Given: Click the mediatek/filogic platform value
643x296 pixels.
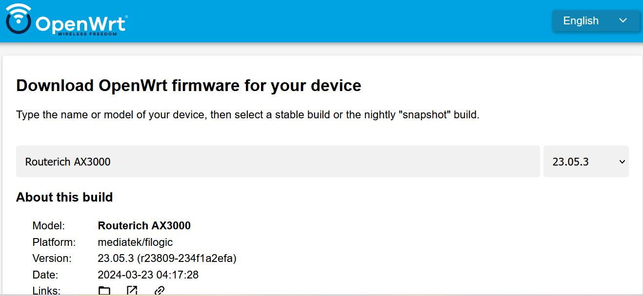Looking at the screenshot, I should coord(136,242).
